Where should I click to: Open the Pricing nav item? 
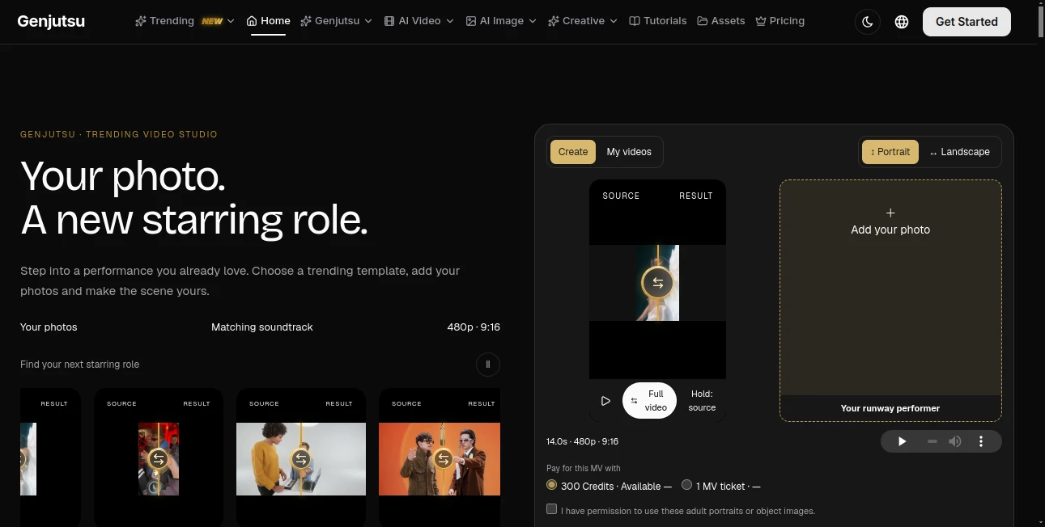coord(780,21)
